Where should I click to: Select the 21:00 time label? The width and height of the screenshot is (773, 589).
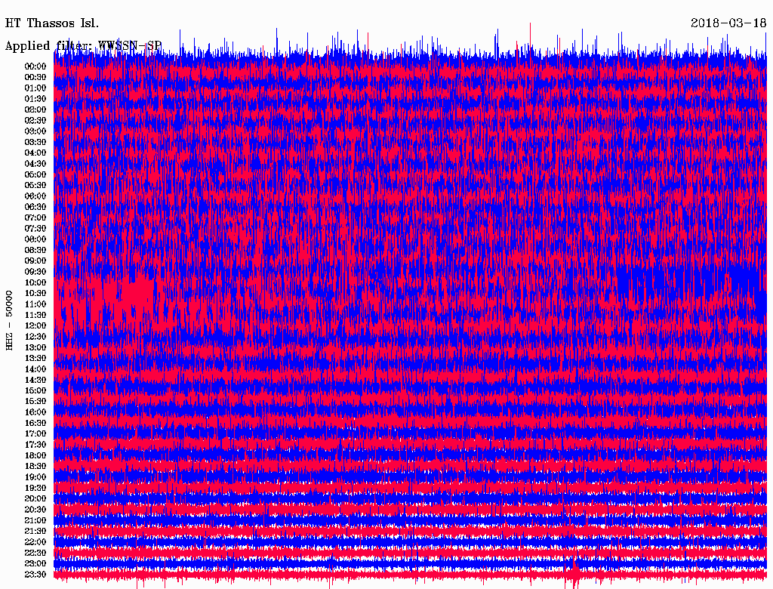pyautogui.click(x=35, y=520)
